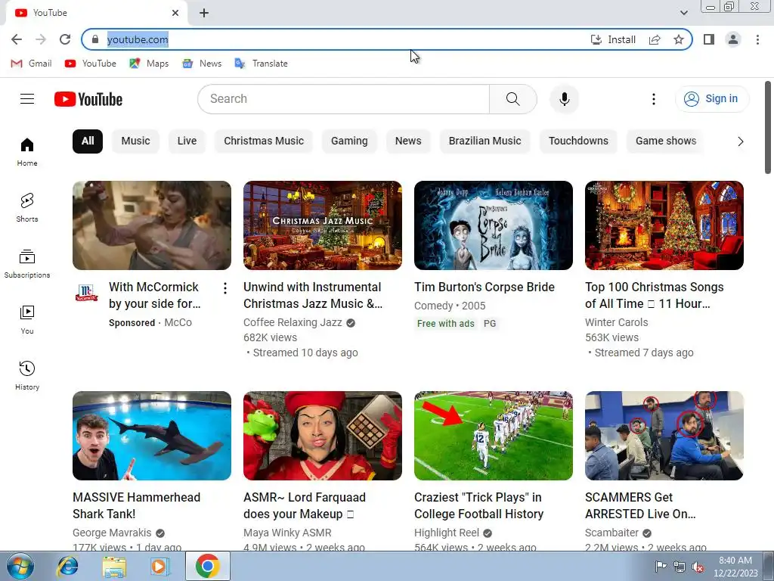Select the Brazilian Music chip
Screen dimensions: 774x581
click(485, 141)
